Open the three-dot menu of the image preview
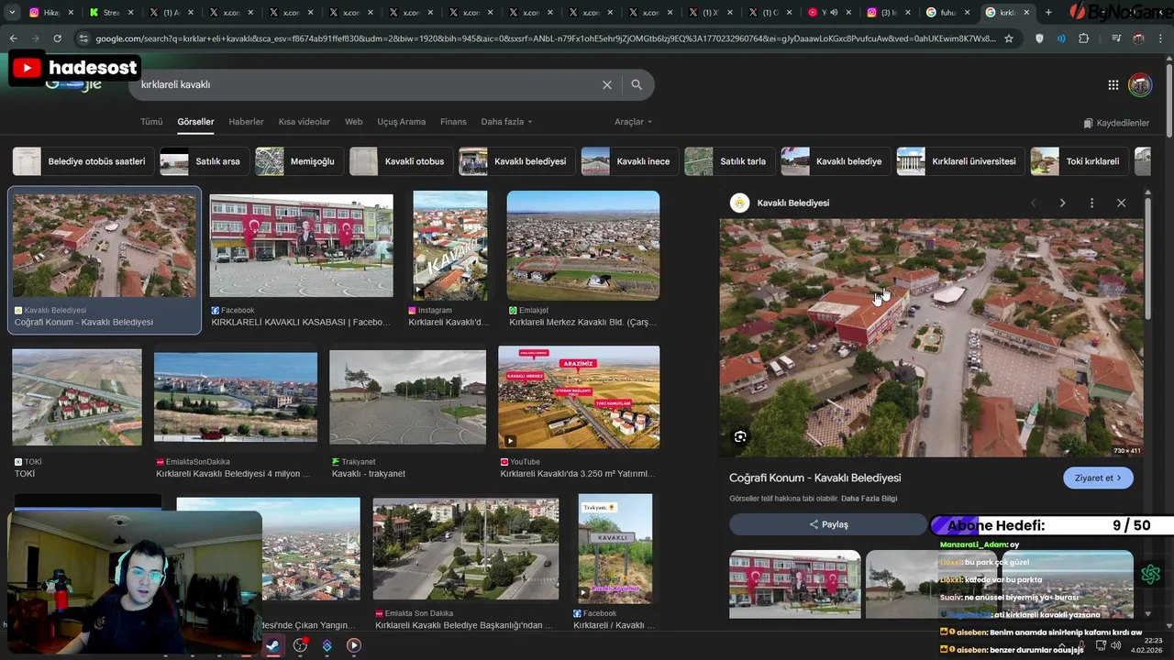The width and height of the screenshot is (1174, 660). click(x=1091, y=203)
